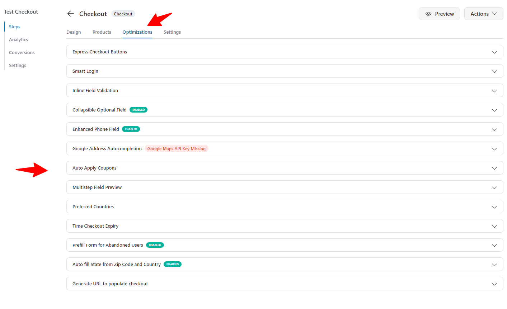The image size is (507, 309).
Task: Open Settings in the left sidebar
Action: pyautogui.click(x=18, y=65)
